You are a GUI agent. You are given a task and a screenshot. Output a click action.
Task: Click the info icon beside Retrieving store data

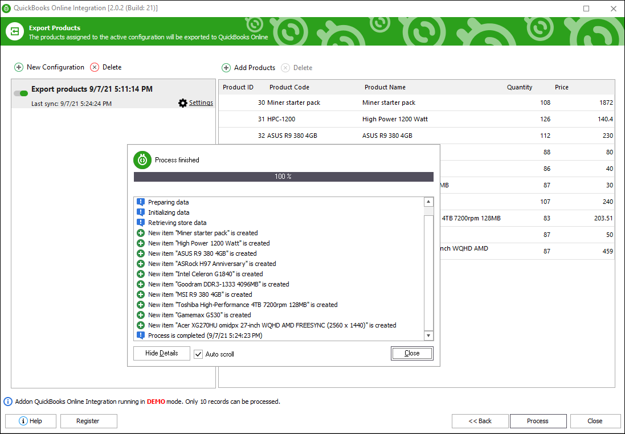point(141,223)
